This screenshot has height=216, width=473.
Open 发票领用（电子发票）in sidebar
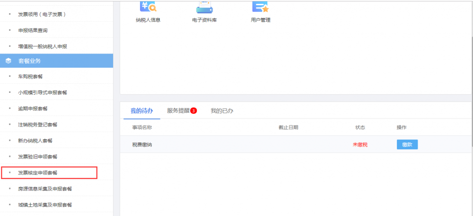point(42,14)
